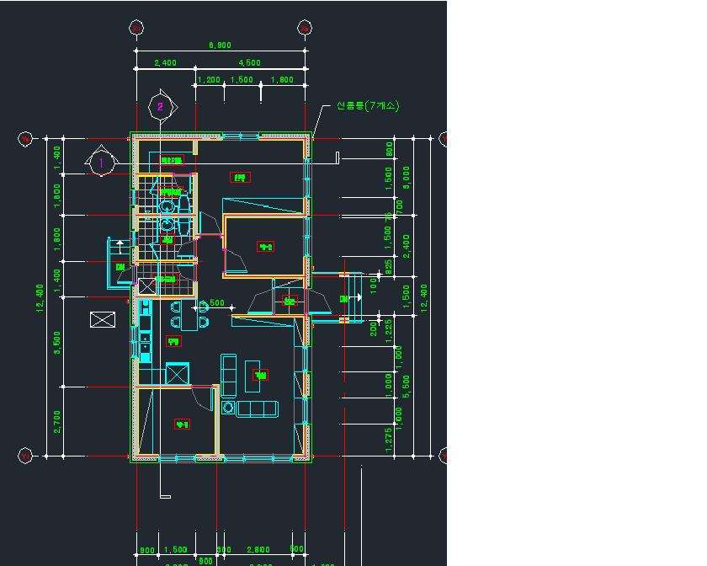Click section marker 2 above the plan
707x566 pixels.
coord(160,106)
